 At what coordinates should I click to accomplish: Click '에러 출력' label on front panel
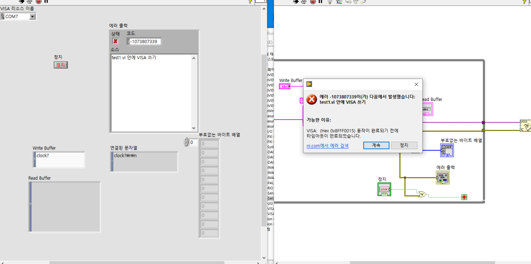118,25
